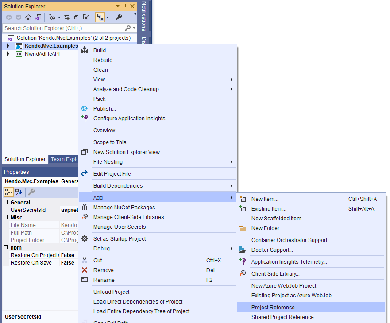The image size is (390, 323).
Task: Click the Property Pages wrench icon
Action: [31, 192]
